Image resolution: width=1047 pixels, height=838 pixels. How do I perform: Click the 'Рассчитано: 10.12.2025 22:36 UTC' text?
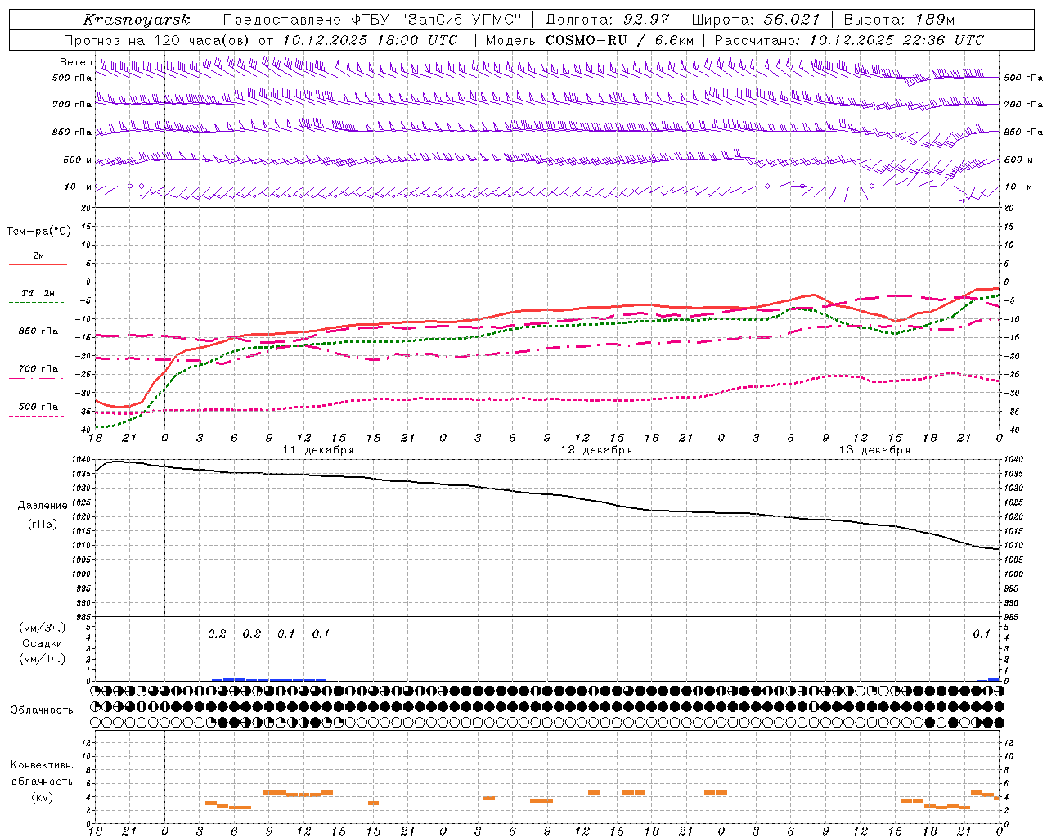click(x=849, y=40)
